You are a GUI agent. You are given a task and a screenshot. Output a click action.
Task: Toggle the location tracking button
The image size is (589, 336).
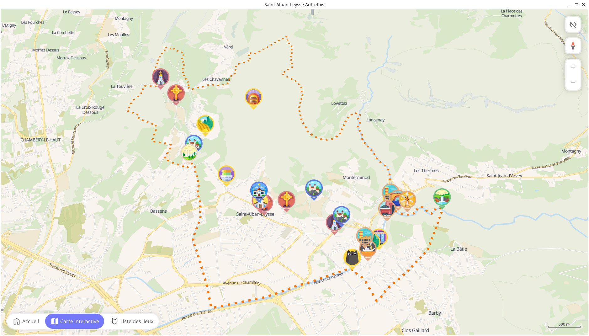point(573,25)
